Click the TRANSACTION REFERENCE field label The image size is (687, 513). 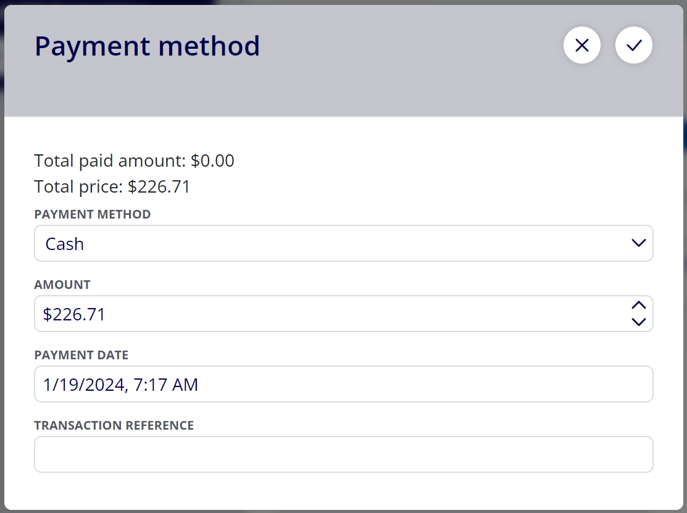point(114,425)
